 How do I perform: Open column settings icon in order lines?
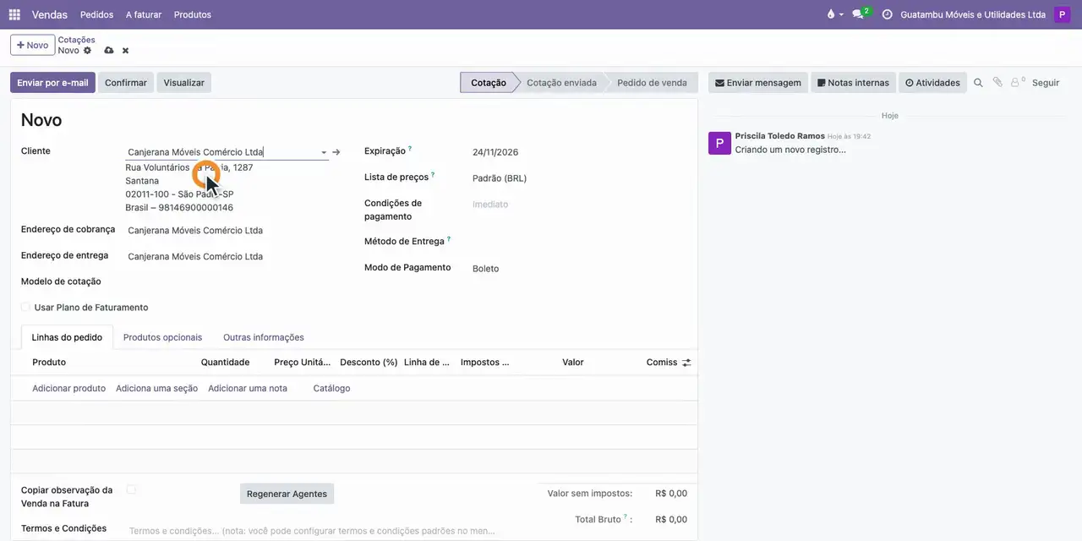click(686, 363)
